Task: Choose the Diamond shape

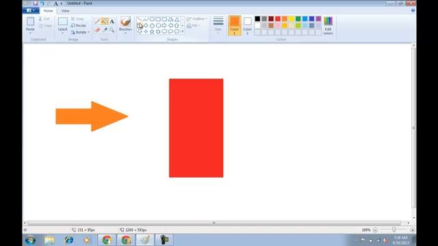Action: click(x=146, y=25)
